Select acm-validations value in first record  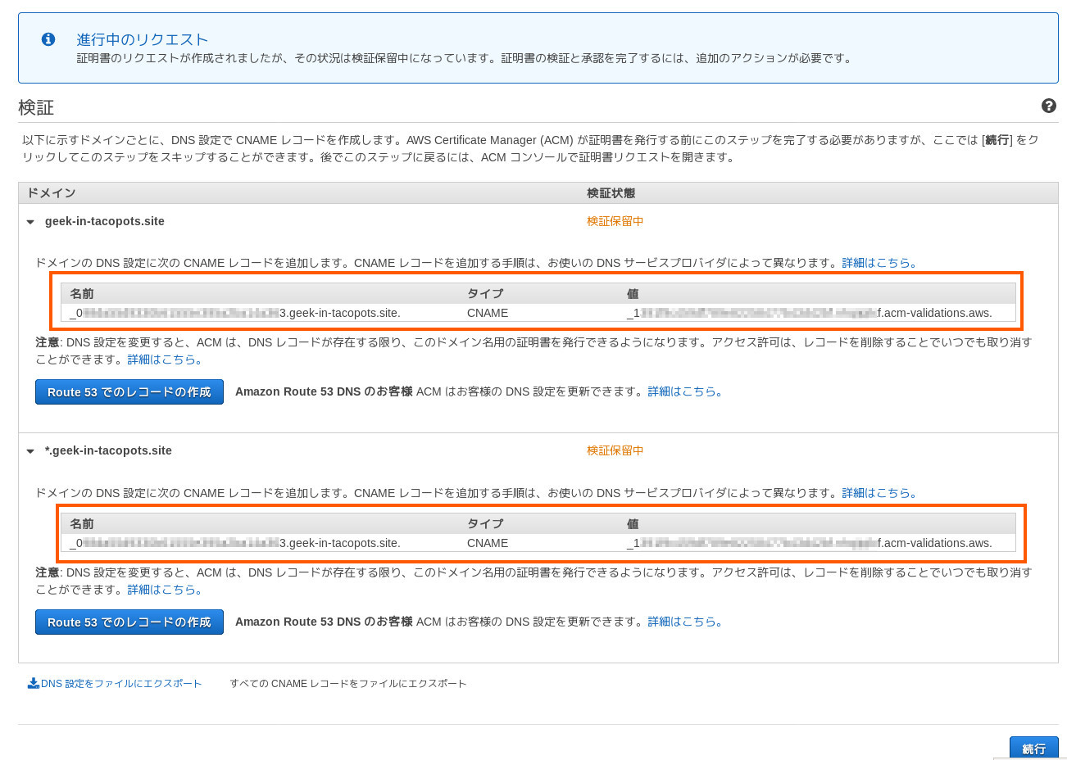(810, 313)
